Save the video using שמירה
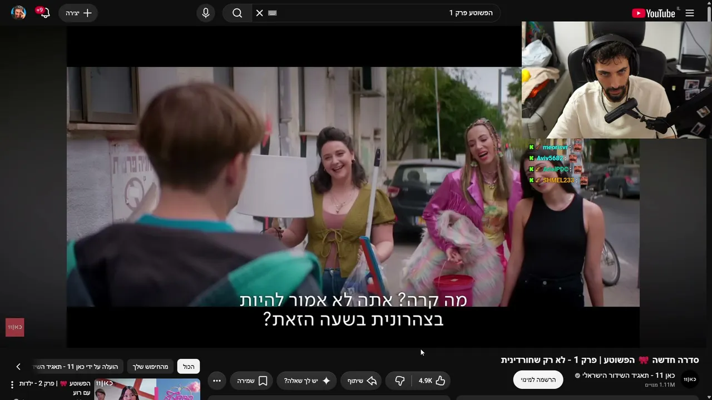This screenshot has width=712, height=400. (x=252, y=381)
